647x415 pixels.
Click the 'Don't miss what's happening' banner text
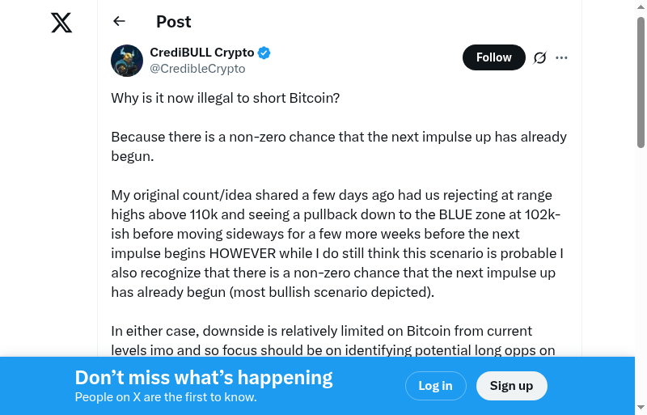click(204, 377)
